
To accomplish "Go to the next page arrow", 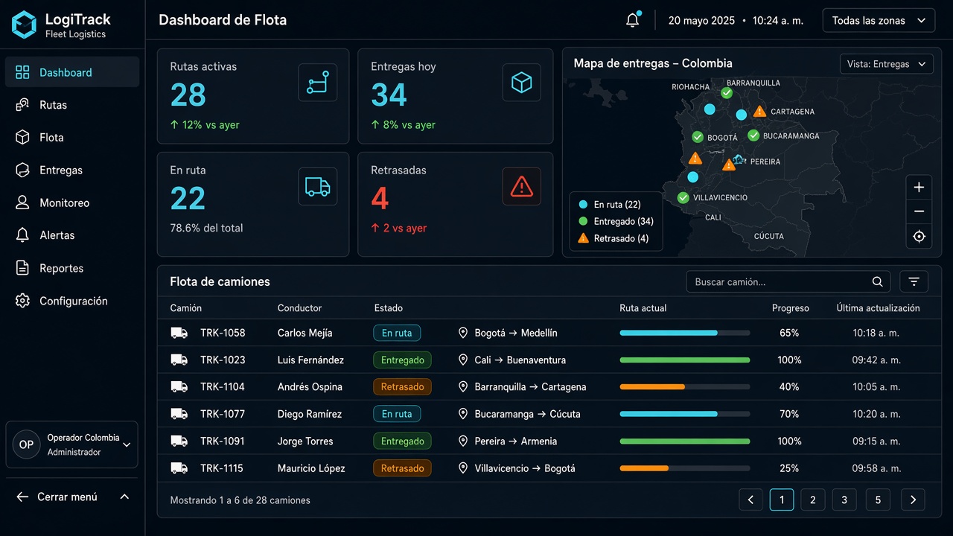I will [913, 500].
